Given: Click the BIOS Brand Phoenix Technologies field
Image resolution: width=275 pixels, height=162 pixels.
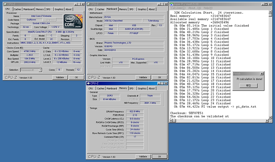Looking at the screenshot, I should pyautogui.click(x=134, y=43).
